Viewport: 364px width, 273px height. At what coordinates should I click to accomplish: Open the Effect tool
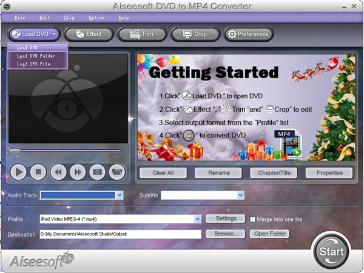tap(89, 34)
